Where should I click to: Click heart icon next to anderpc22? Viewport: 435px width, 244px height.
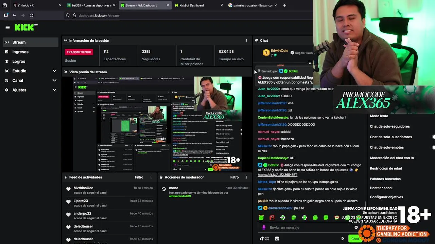(x=68, y=215)
